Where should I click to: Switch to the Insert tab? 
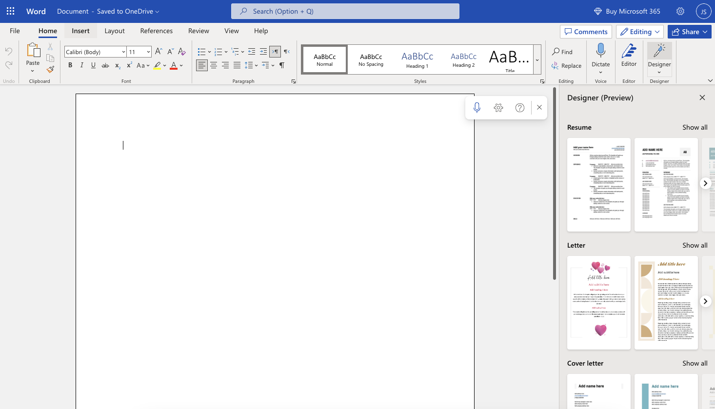(x=80, y=31)
